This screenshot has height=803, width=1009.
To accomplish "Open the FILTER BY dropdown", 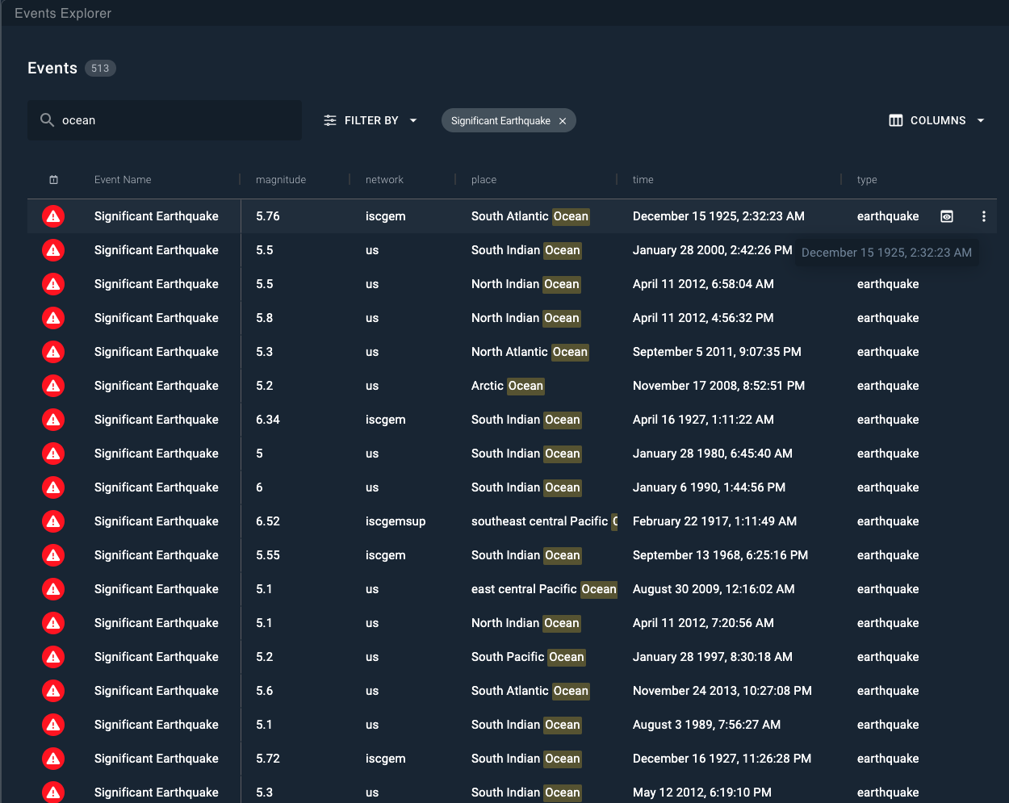I will 412,119.
